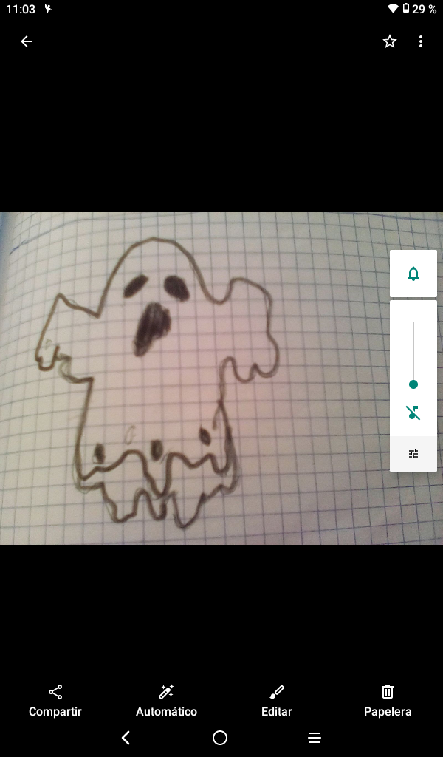The width and height of the screenshot is (443, 757).
Task: Tap Android home circle button
Action: (x=220, y=738)
